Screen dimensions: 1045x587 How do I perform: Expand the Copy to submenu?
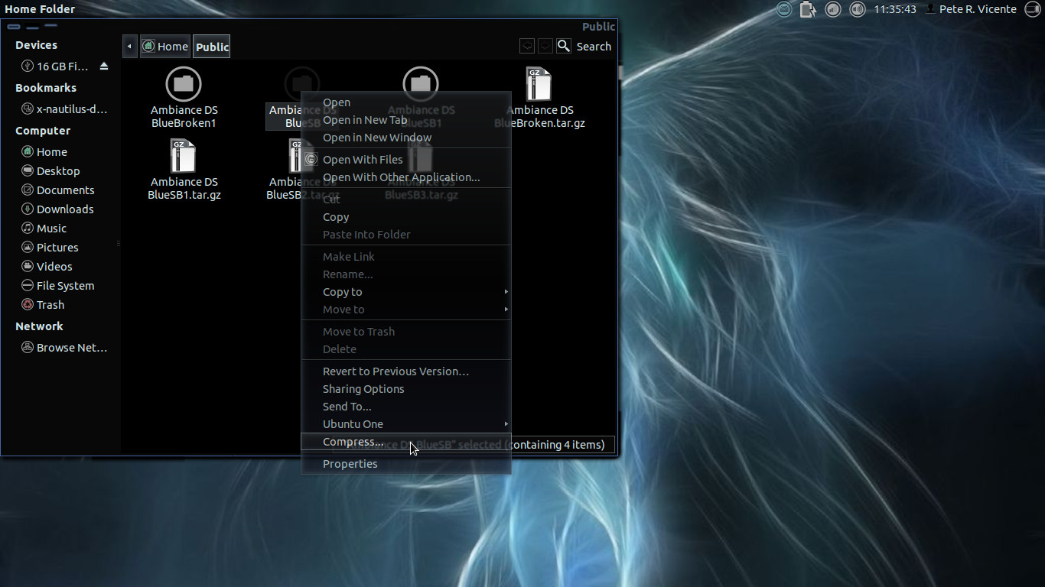406,292
